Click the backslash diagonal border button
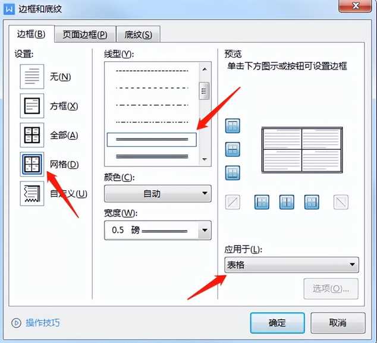This screenshot has width=377, height=343. click(340, 202)
